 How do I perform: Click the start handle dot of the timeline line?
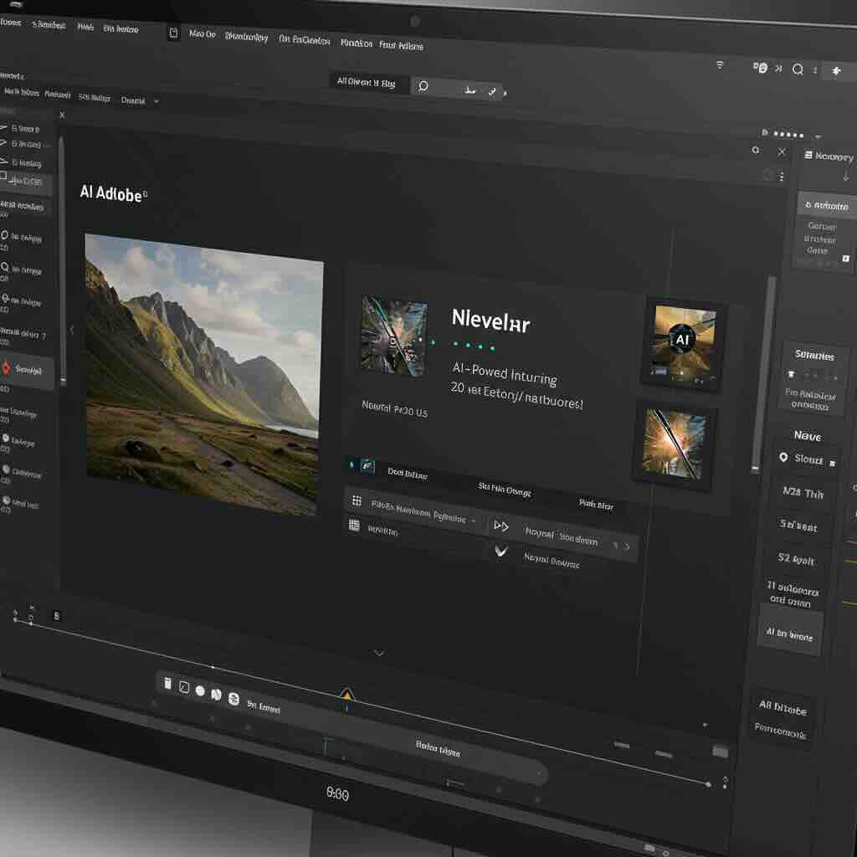pos(15,620)
